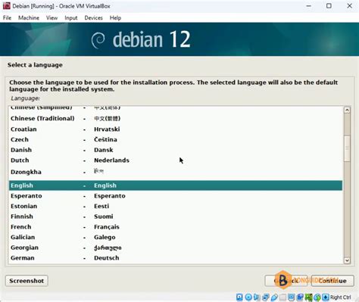Viewport: 359px width, 302px height.
Task: Click the optical disk status icon
Action: click(x=248, y=297)
